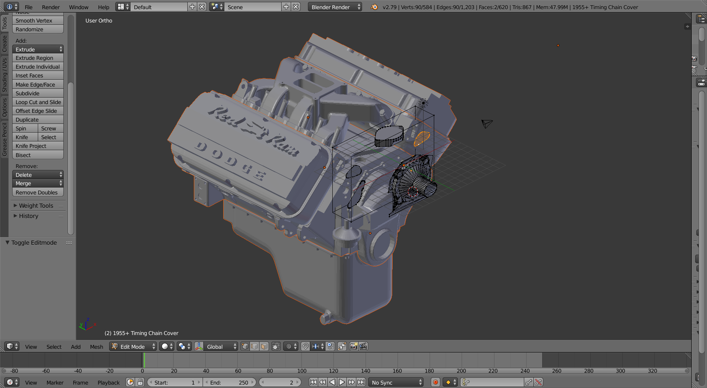Click the timeline End frame field
707x388 pixels.
tap(230, 382)
